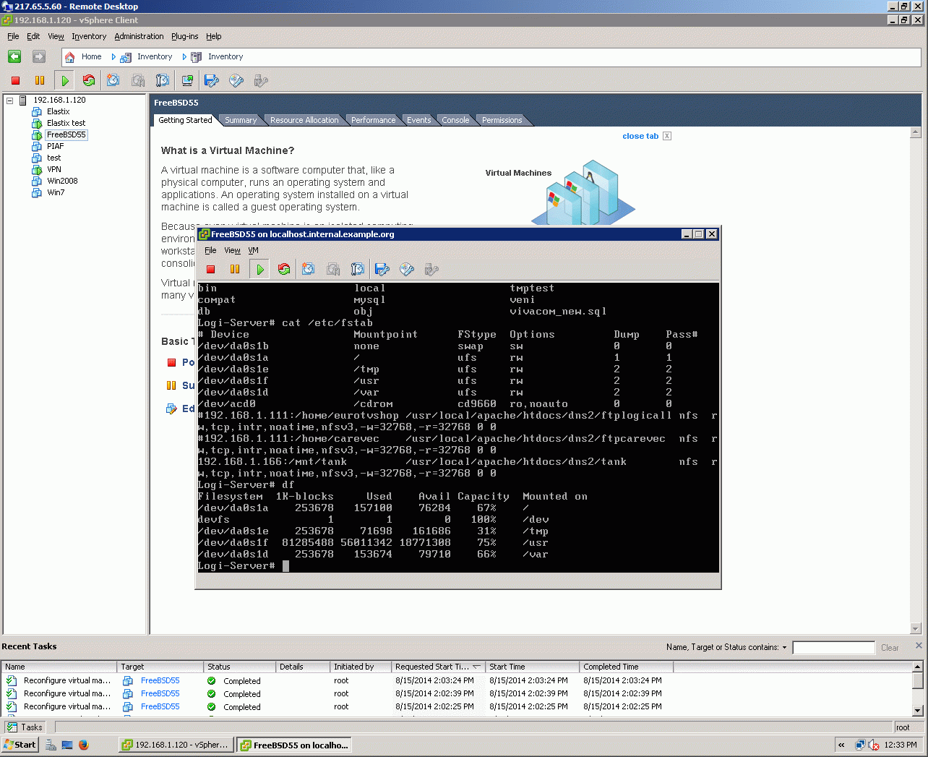Open the Plug-ins menu

click(184, 36)
